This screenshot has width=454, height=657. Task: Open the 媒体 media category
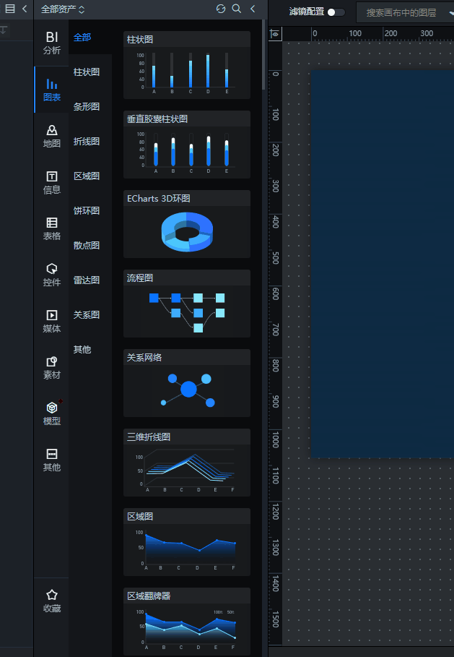pyautogui.click(x=51, y=322)
